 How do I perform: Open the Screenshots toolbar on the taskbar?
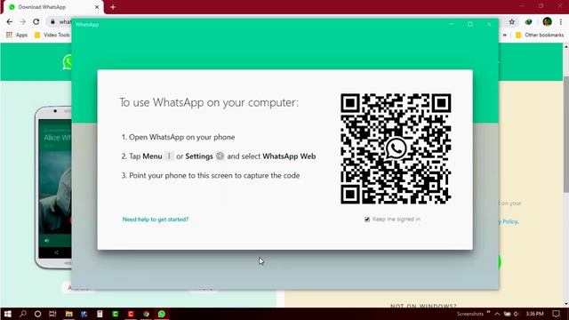[x=470, y=314]
